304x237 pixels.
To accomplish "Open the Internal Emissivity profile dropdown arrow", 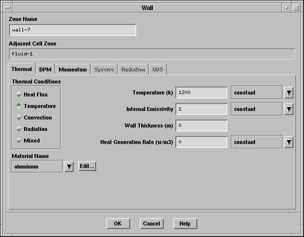I will pyautogui.click(x=288, y=109).
